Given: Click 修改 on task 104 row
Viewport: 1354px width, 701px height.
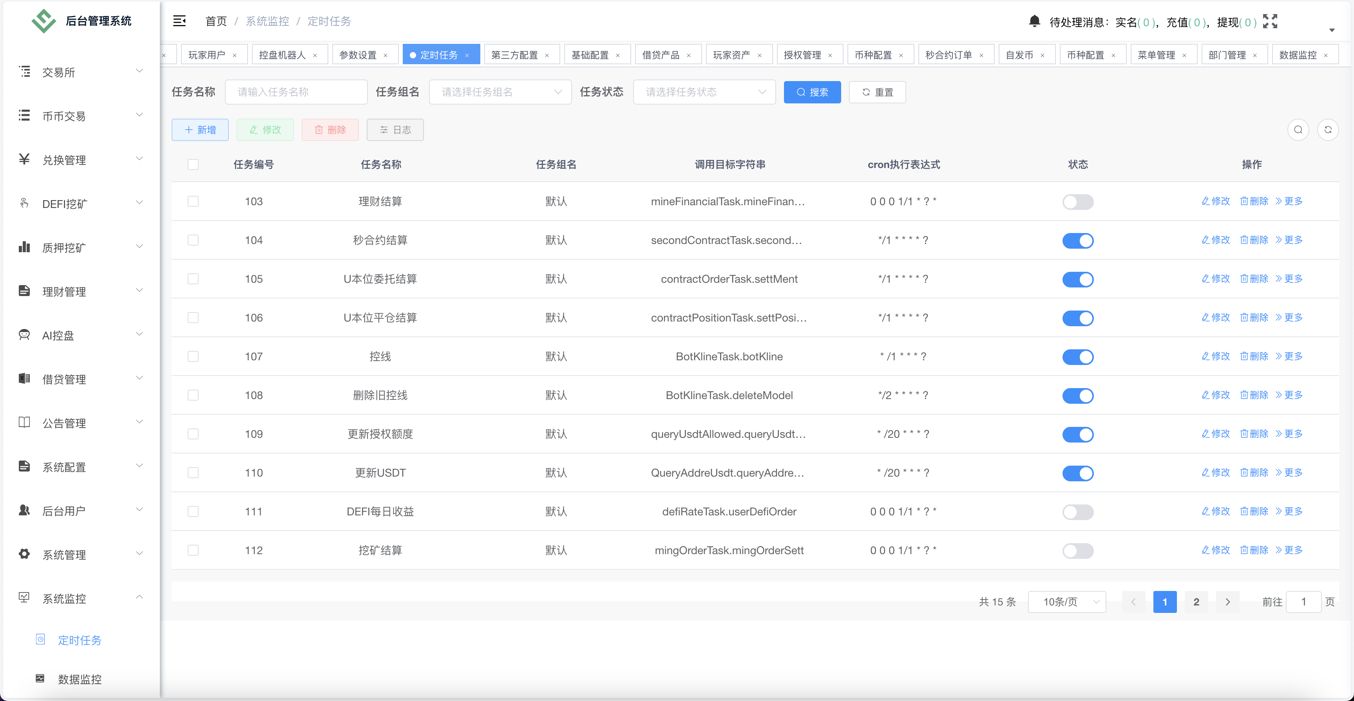Looking at the screenshot, I should pyautogui.click(x=1215, y=240).
